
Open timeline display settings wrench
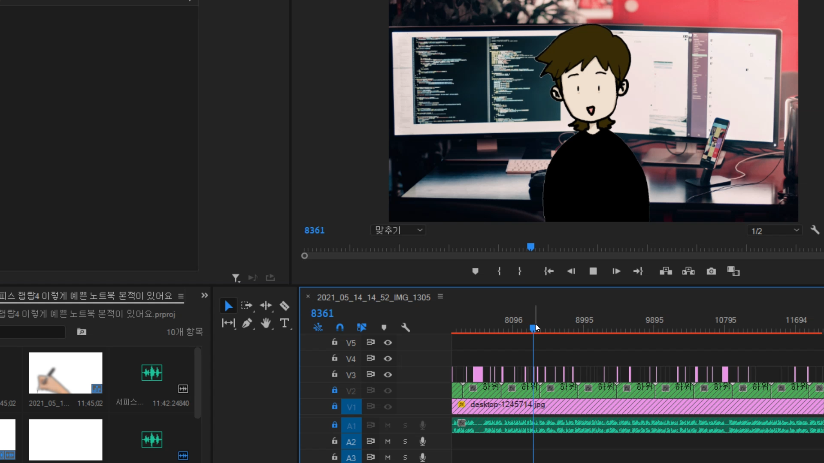tap(405, 328)
